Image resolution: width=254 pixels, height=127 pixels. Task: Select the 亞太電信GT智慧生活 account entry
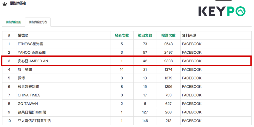(x=34, y=120)
